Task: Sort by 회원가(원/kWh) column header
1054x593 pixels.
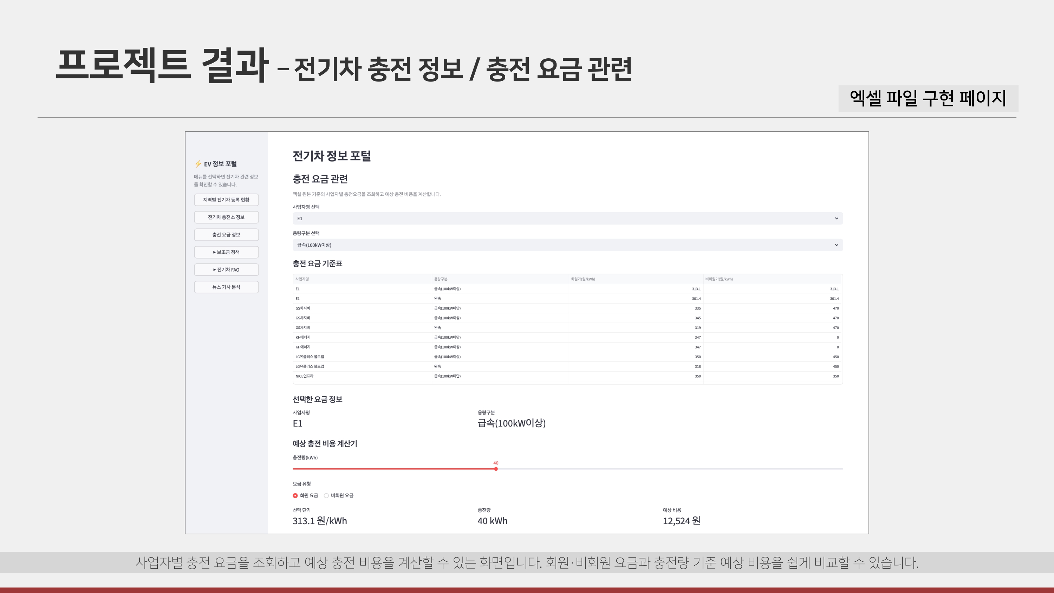Action: (583, 279)
